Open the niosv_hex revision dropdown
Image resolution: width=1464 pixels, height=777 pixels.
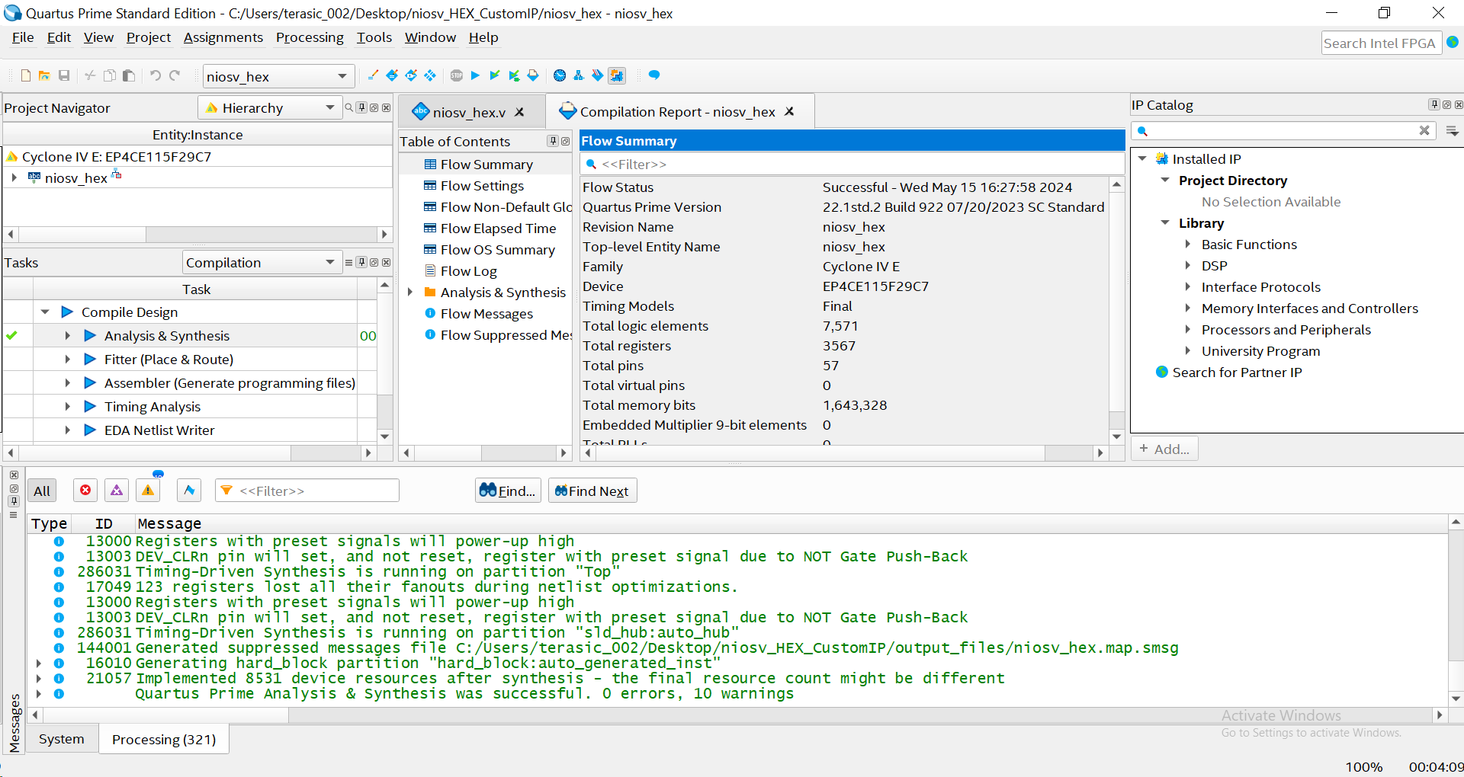(x=278, y=76)
